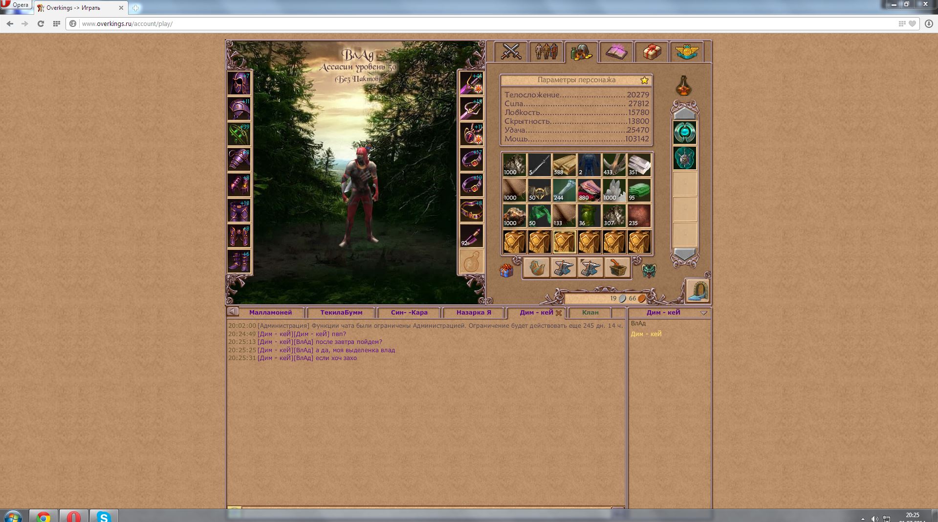Switch to the ТекилаБумм chat tab
The image size is (938, 522).
341,313
